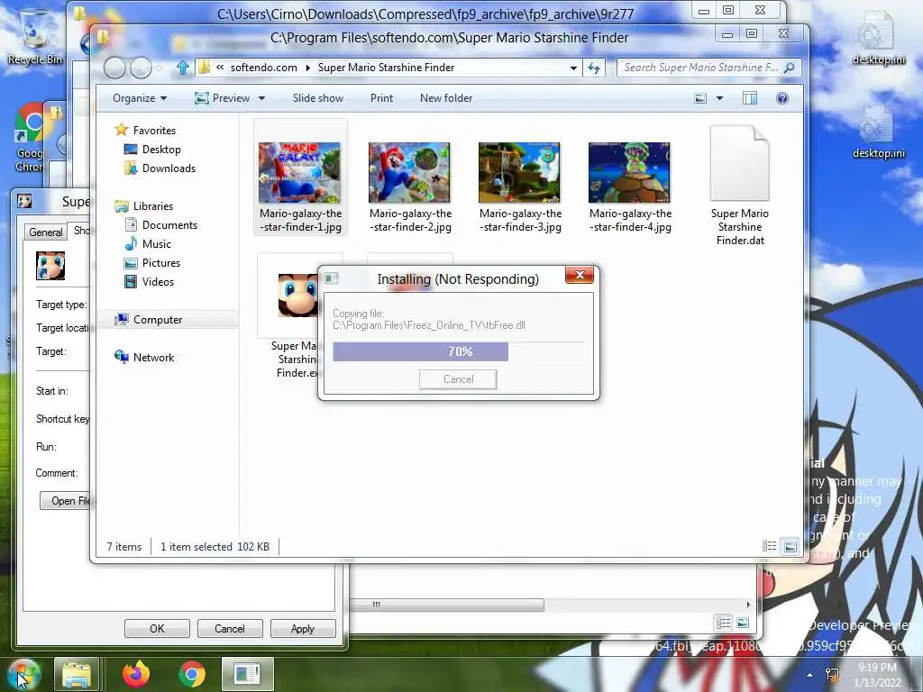This screenshot has height=692, width=923.
Task: Show hidden tray icons arrow
Action: (810, 675)
